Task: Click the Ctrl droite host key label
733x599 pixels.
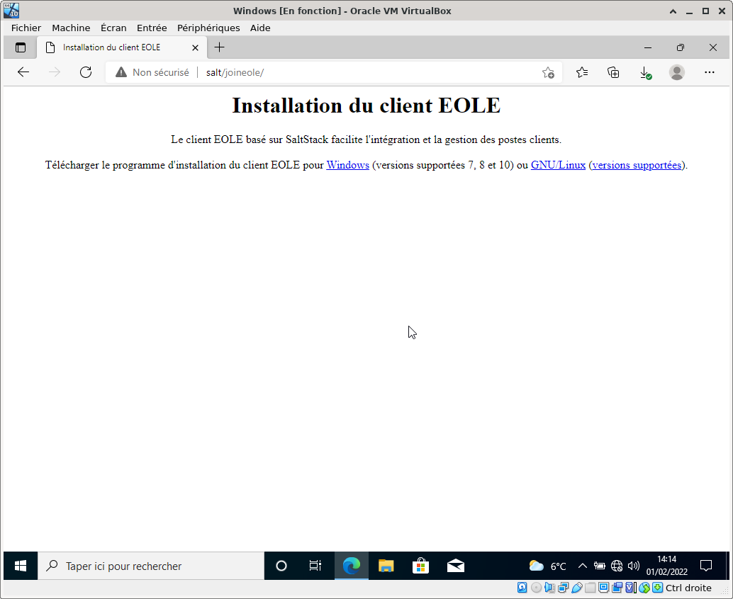Action: (x=688, y=588)
